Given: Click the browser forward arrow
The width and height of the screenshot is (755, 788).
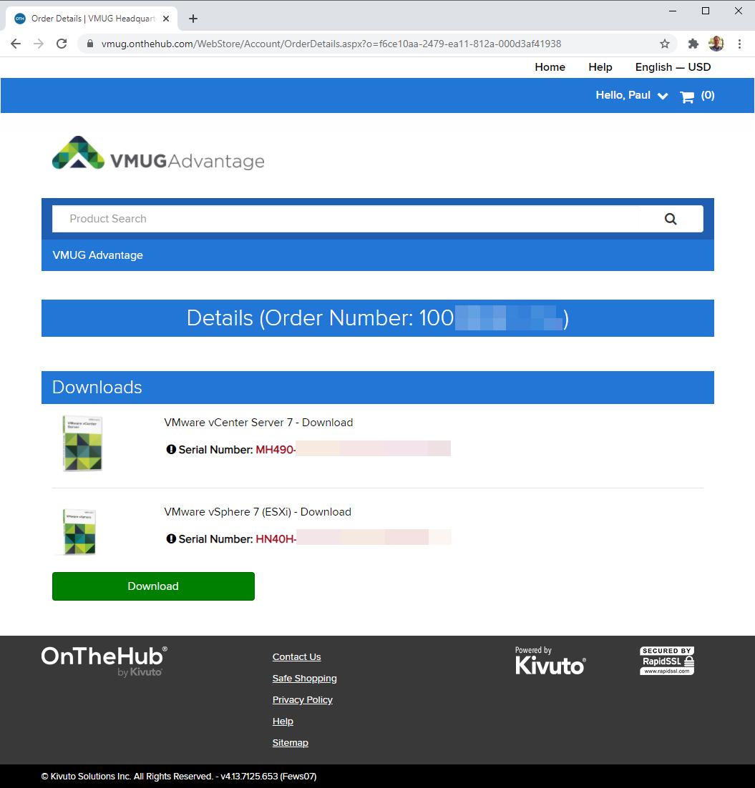Looking at the screenshot, I should coord(39,44).
